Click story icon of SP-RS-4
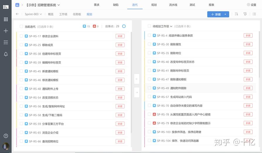 pyautogui.click(x=154, y=36)
